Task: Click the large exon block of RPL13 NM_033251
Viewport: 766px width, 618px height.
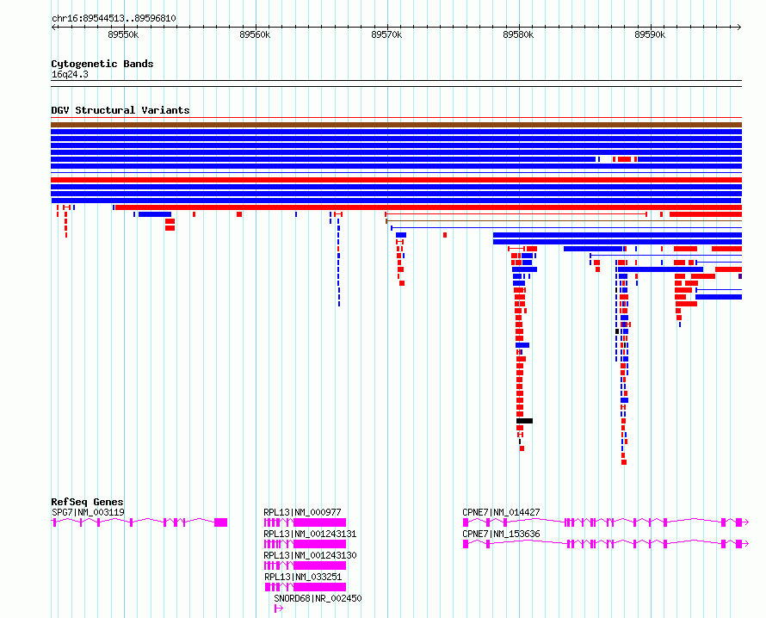Action: (x=320, y=587)
